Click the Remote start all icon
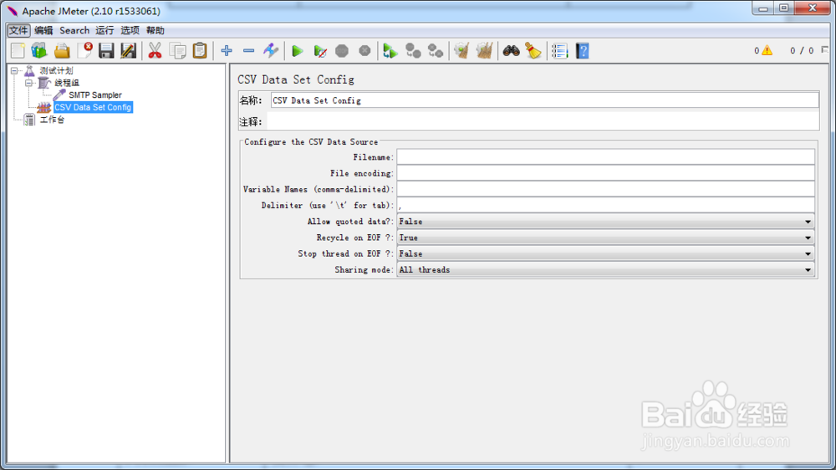 coord(390,51)
